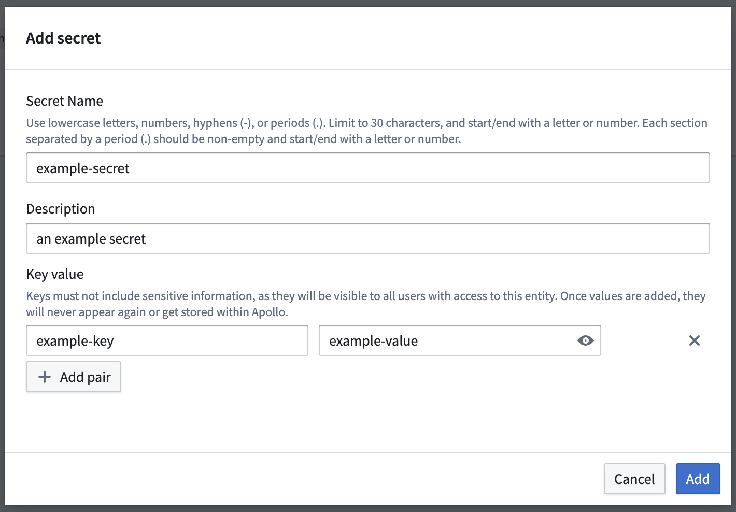Edit the Description field
The width and height of the screenshot is (736, 512).
(368, 238)
